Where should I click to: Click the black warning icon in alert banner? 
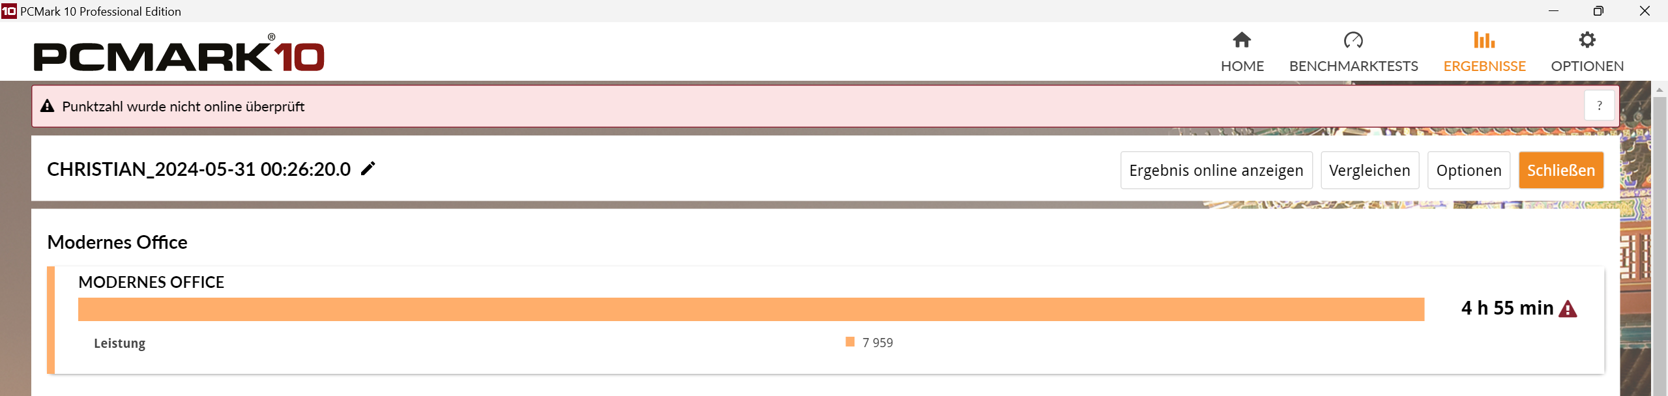click(x=47, y=106)
